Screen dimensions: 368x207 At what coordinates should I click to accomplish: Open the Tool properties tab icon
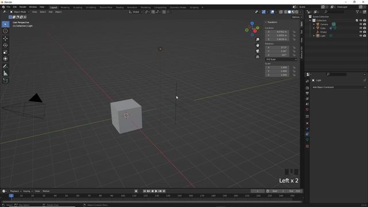(307, 81)
